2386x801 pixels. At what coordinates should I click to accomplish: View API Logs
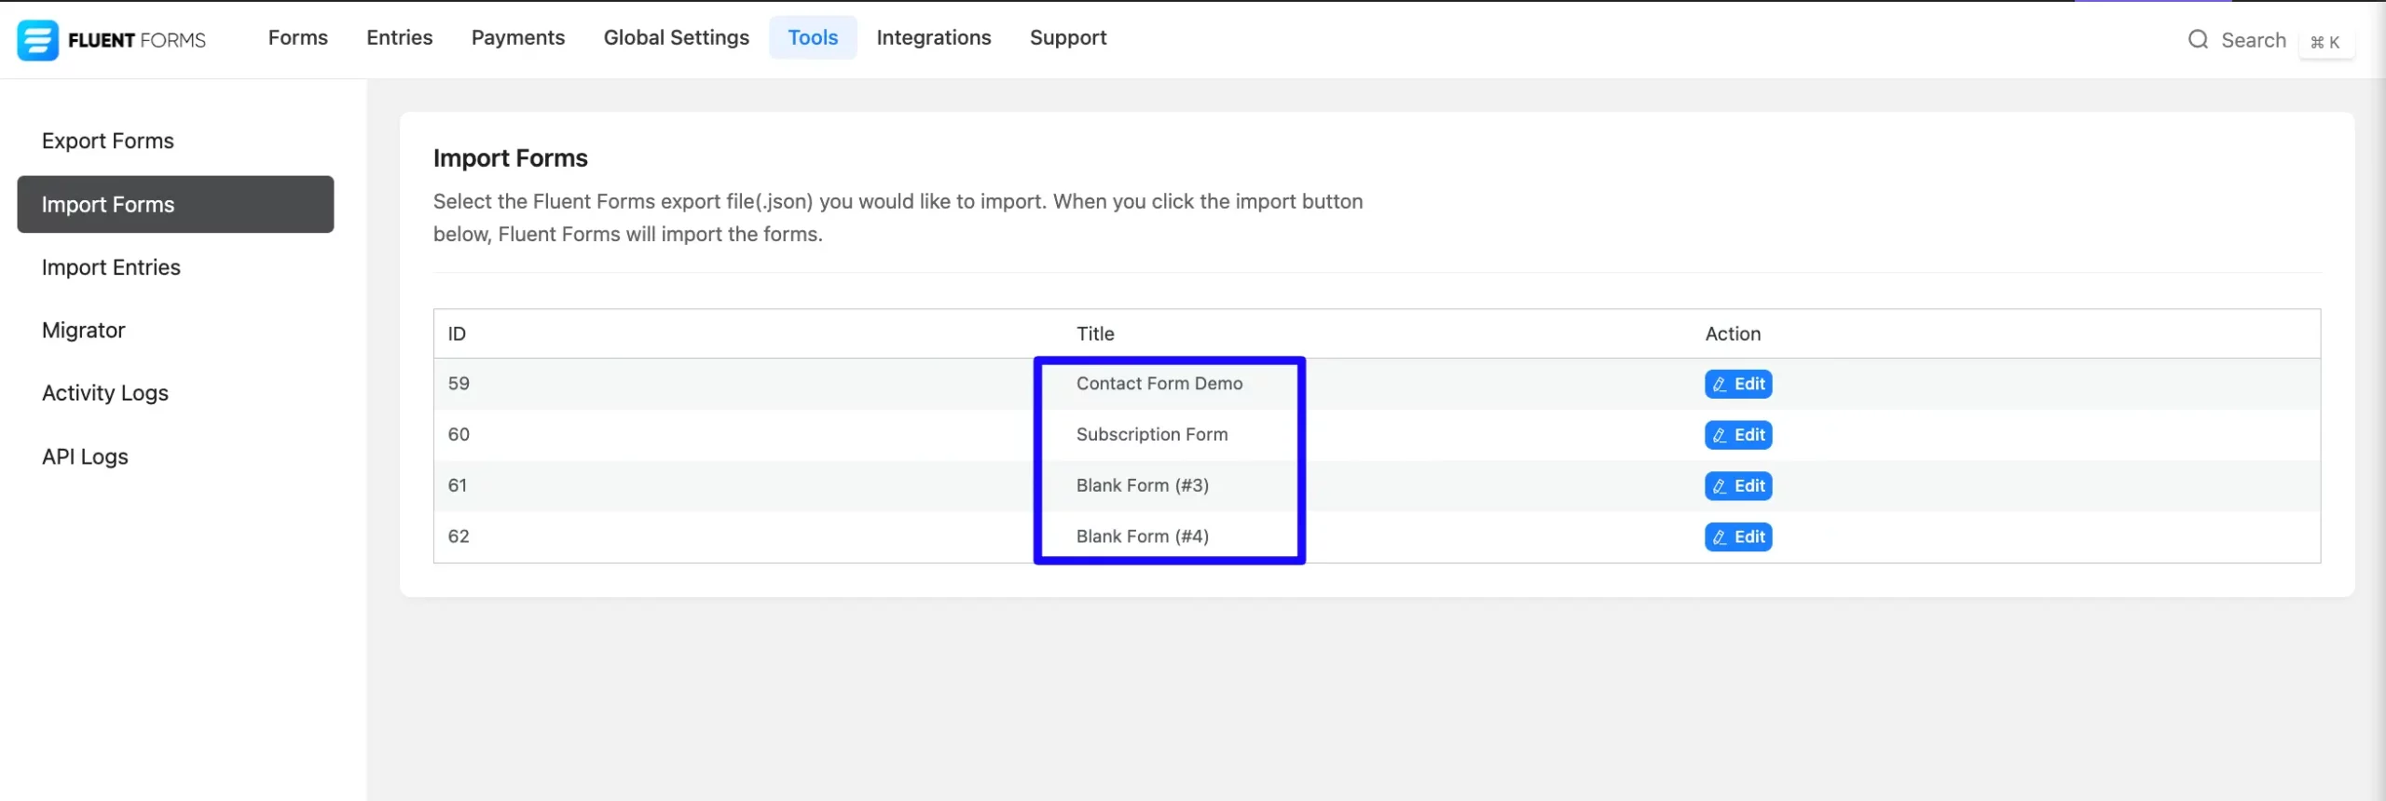(x=175, y=456)
